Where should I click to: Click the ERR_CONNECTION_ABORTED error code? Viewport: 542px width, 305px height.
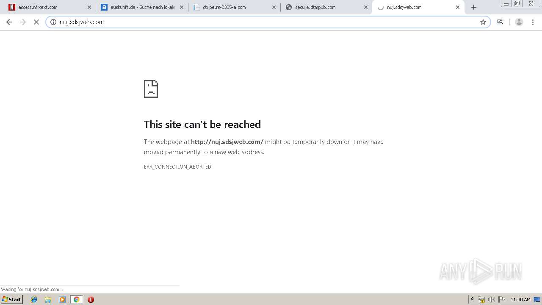[177, 167]
